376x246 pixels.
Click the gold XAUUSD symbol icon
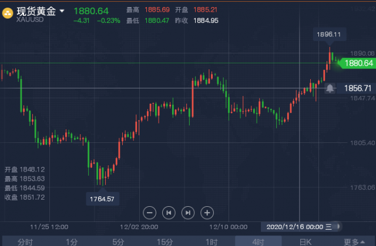click(x=8, y=13)
